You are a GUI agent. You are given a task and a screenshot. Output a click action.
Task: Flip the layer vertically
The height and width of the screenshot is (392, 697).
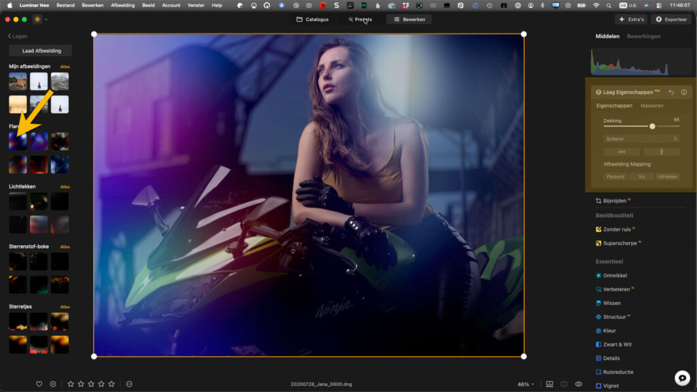[x=662, y=152]
